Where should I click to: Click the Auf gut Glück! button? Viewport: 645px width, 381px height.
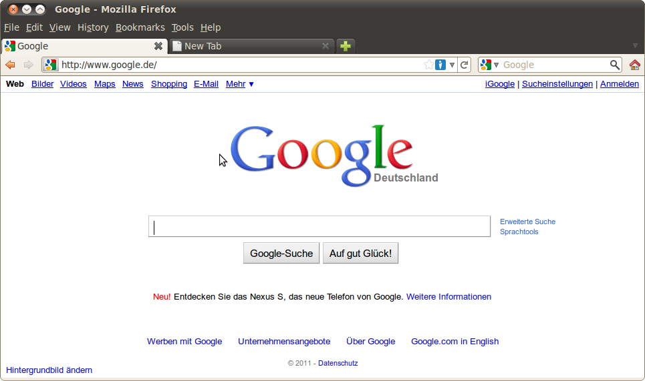[x=360, y=254]
